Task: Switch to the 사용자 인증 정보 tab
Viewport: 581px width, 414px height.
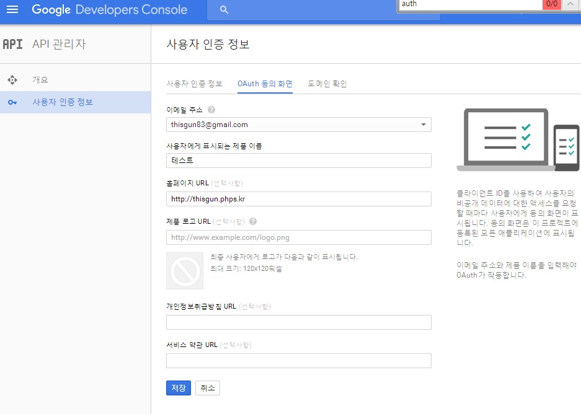Action: pos(194,84)
